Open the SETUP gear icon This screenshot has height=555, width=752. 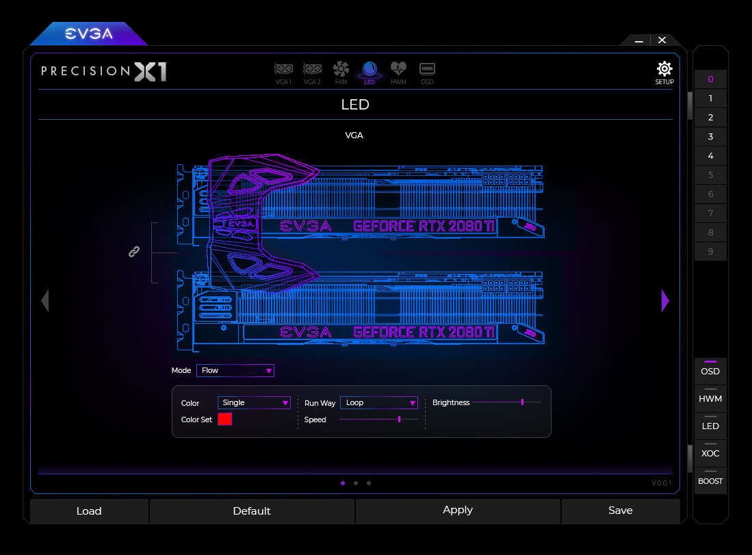[664, 72]
